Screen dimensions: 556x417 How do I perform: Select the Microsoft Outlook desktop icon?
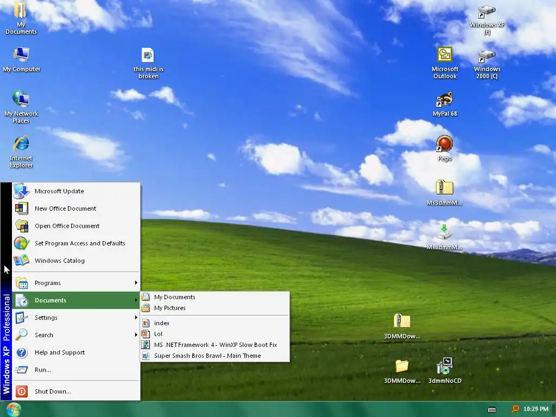click(x=445, y=63)
